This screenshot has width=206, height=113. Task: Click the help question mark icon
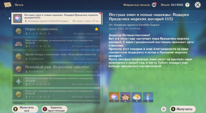(187, 5)
